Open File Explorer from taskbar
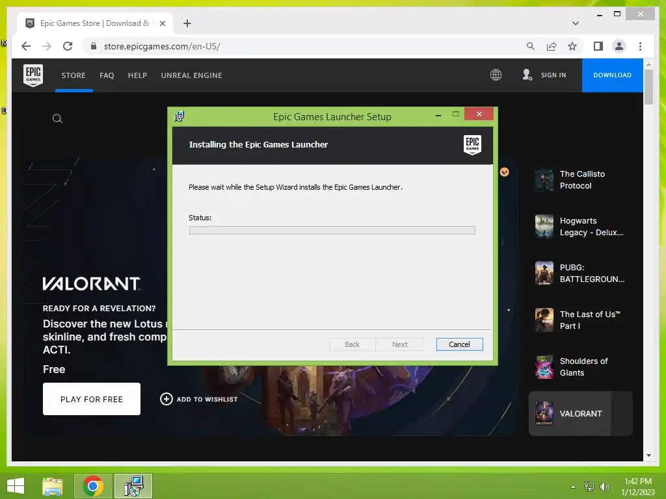666x499 pixels. tap(53, 486)
